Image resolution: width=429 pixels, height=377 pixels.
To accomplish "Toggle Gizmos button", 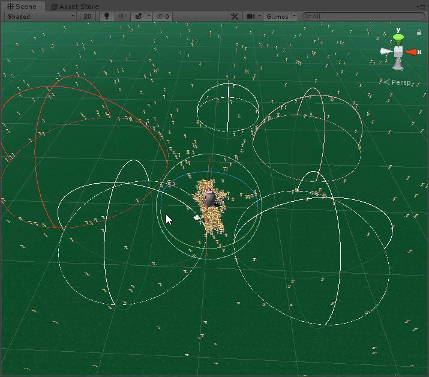I will tap(277, 16).
